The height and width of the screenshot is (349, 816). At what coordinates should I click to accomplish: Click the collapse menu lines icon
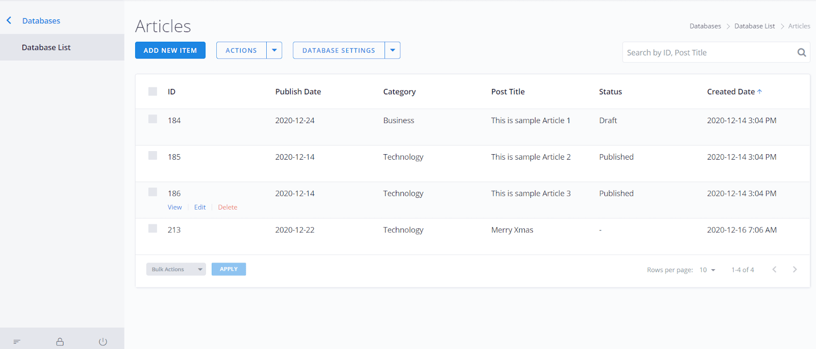pyautogui.click(x=17, y=342)
